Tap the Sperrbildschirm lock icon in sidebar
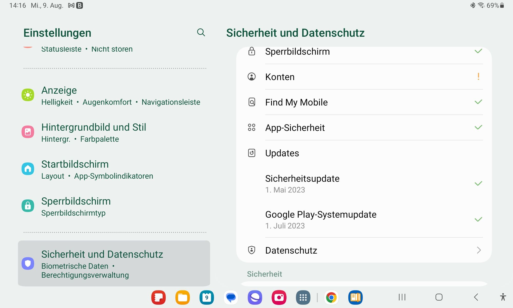513x308 pixels. [x=28, y=206]
